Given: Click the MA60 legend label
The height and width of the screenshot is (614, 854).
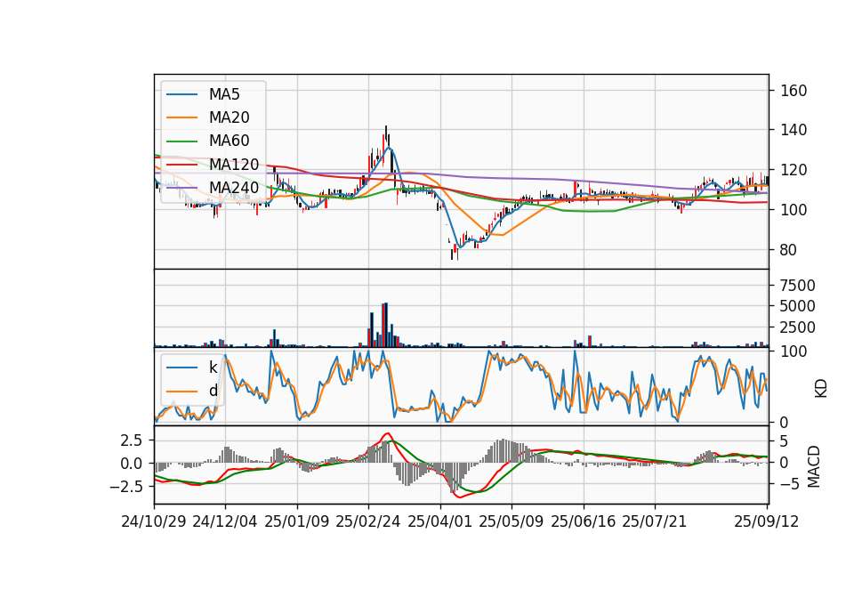Looking at the screenshot, I should (229, 141).
